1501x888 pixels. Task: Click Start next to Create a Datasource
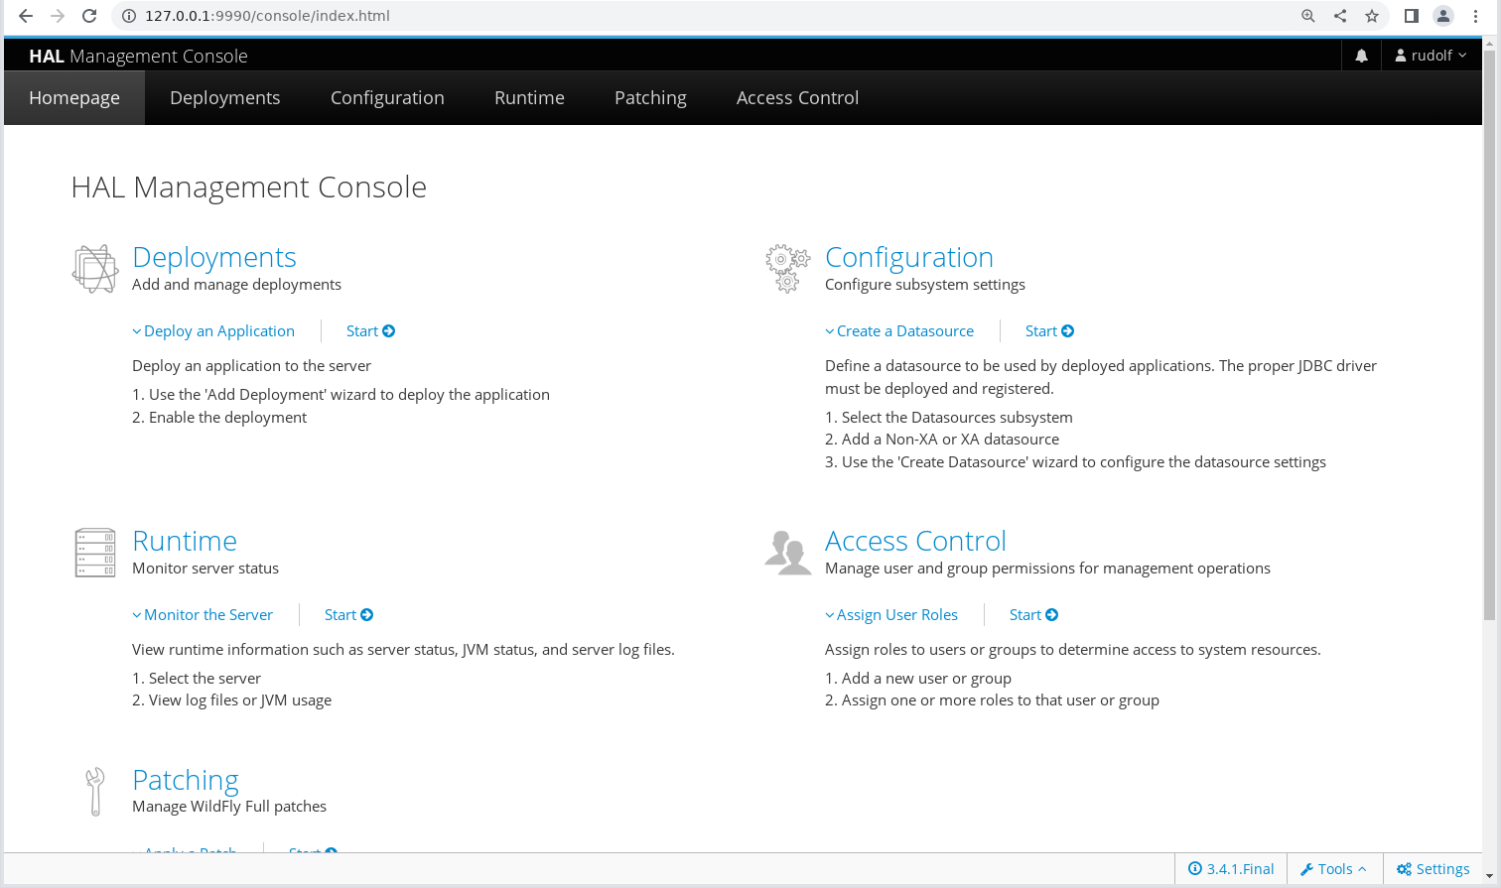[1049, 331]
